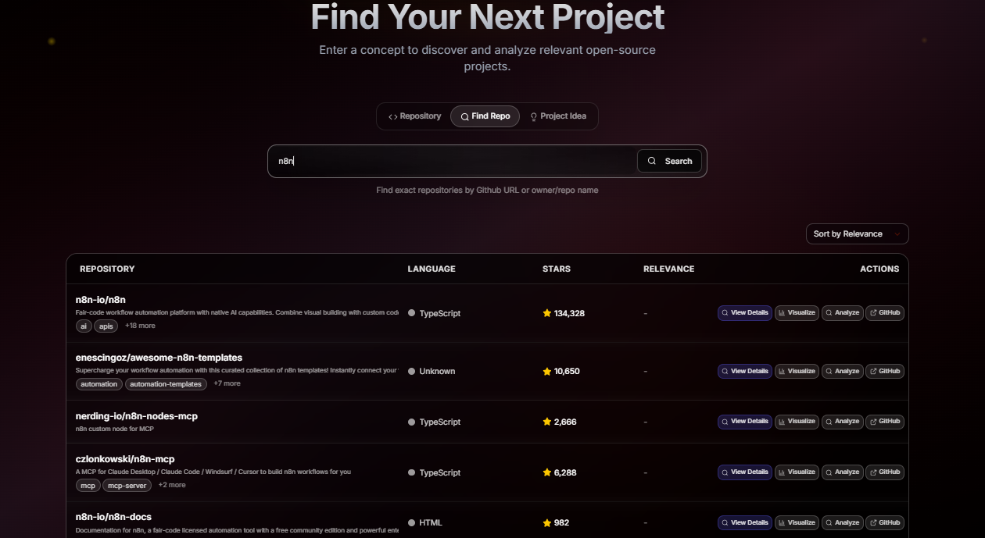Open the Project Idea tab
Viewport: 985px width, 538px height.
[558, 116]
